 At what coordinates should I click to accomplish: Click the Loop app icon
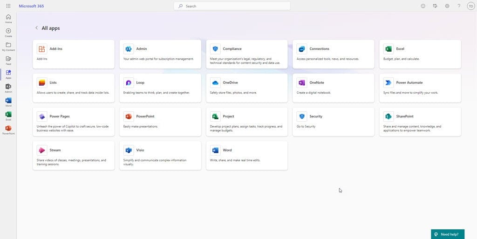point(129,83)
